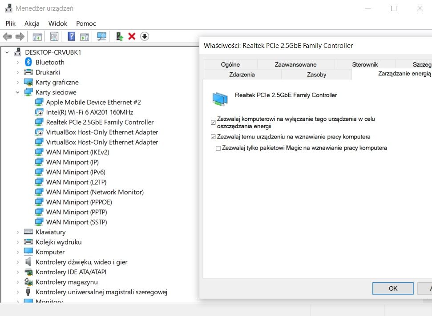This screenshot has width=432, height=316.
Task: Click the Realtek adapter icon in properties dialog
Action: click(220, 99)
